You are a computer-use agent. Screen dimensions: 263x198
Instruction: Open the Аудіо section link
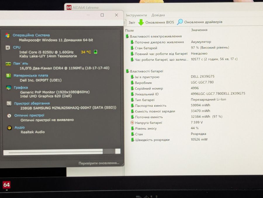click(x=20, y=128)
